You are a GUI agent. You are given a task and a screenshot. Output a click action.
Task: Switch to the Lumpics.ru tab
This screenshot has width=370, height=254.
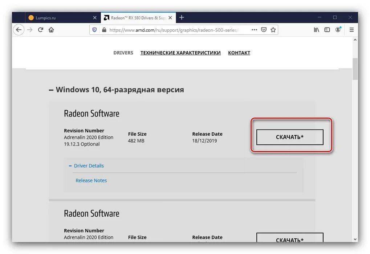click(x=63, y=18)
